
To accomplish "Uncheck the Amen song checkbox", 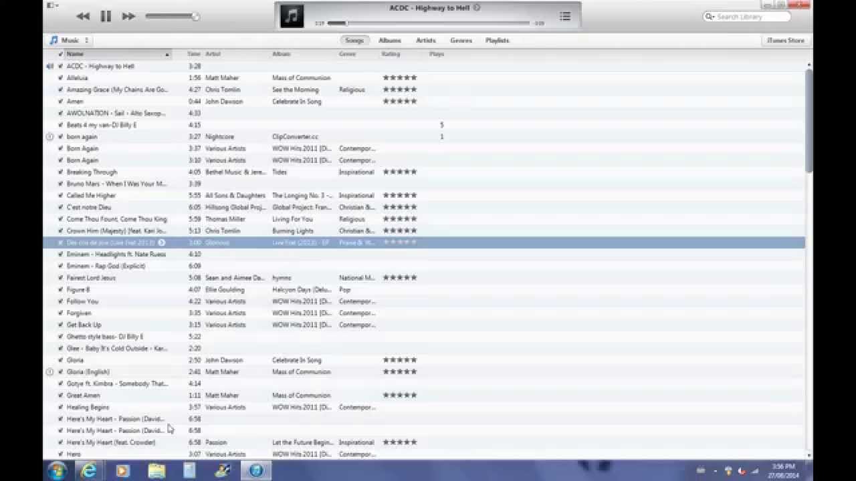I will [60, 102].
